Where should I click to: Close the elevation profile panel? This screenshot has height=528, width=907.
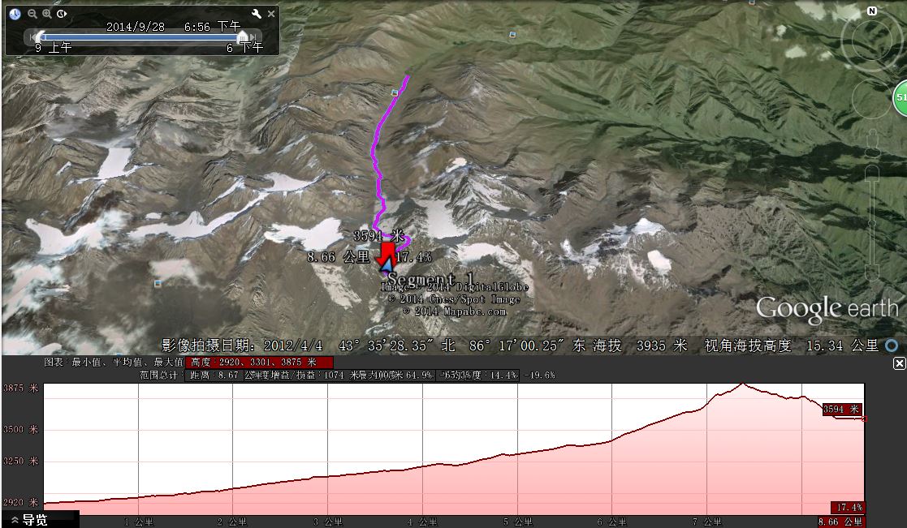(899, 363)
